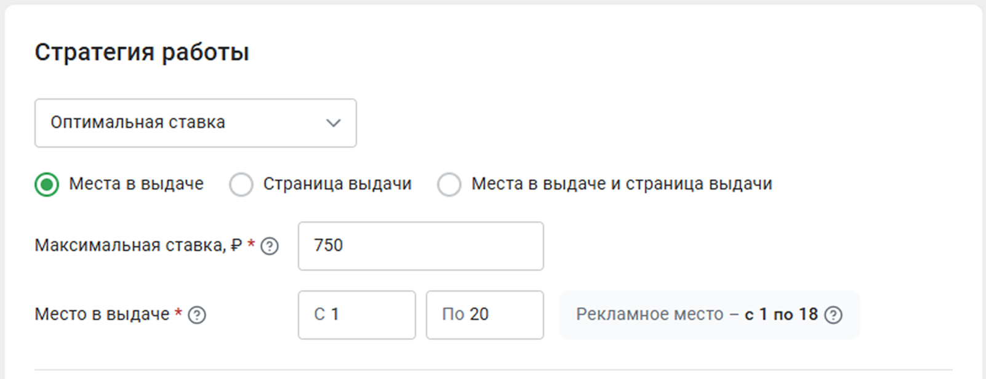Viewport: 986px width, 379px height.
Task: Click the chevron arrow in the strategy dropdown
Action: [x=334, y=123]
